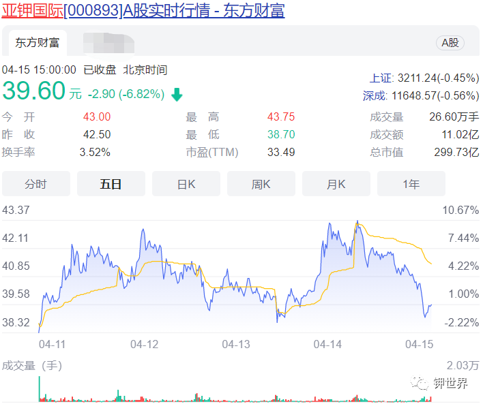Switch chart to 周K view
Viewport: 483px width, 404px height.
pos(261,184)
